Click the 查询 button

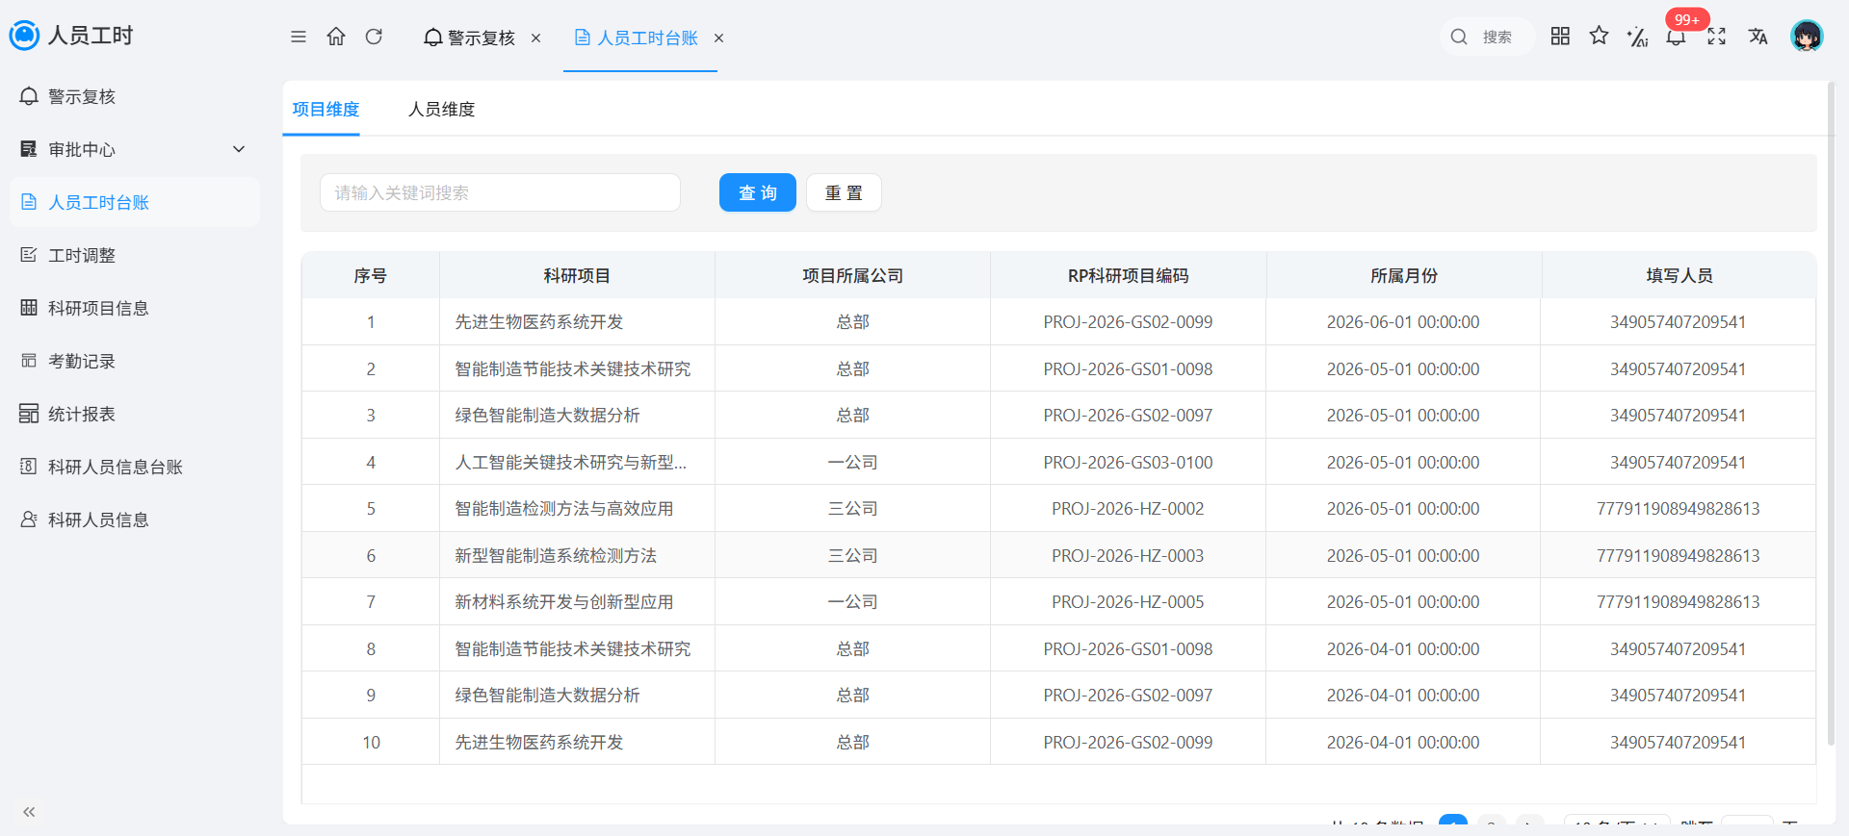pos(758,192)
